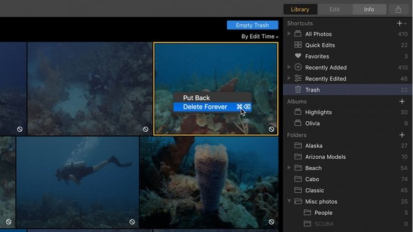This screenshot has height=232, width=413.
Task: Click trashed badge on tube sponge photo
Action: click(x=271, y=222)
